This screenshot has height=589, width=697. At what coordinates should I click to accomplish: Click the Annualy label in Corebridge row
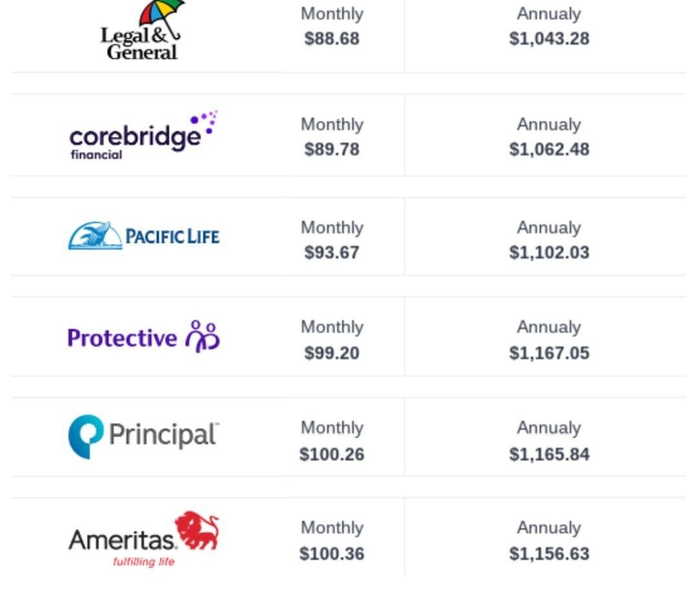tap(549, 125)
